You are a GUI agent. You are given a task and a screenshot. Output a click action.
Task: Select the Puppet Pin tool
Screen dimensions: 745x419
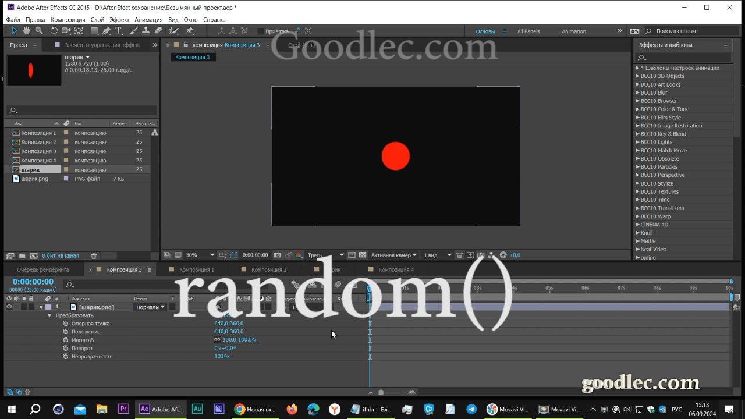click(x=189, y=30)
